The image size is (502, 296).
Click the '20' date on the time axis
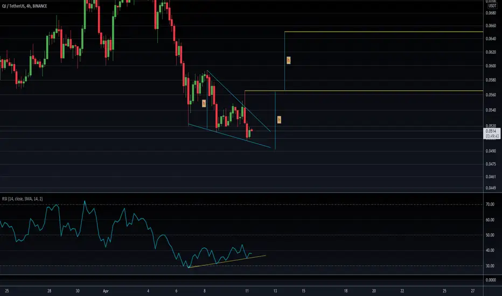pos(374,291)
